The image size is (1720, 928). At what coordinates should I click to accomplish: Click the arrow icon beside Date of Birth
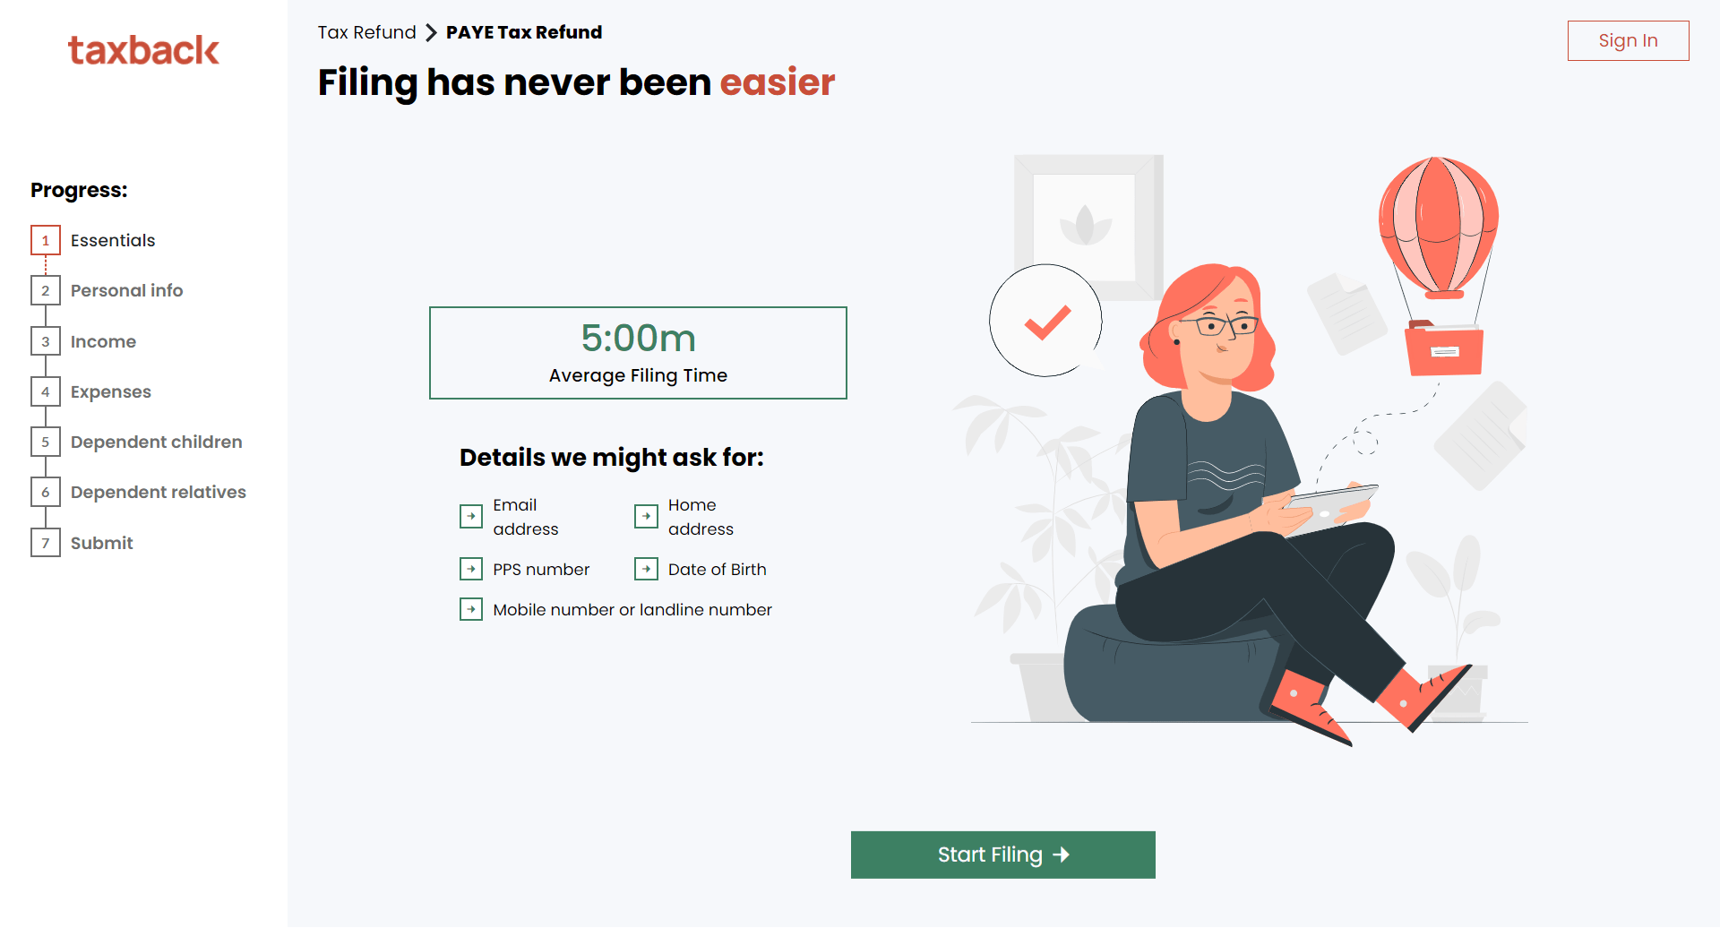click(646, 568)
